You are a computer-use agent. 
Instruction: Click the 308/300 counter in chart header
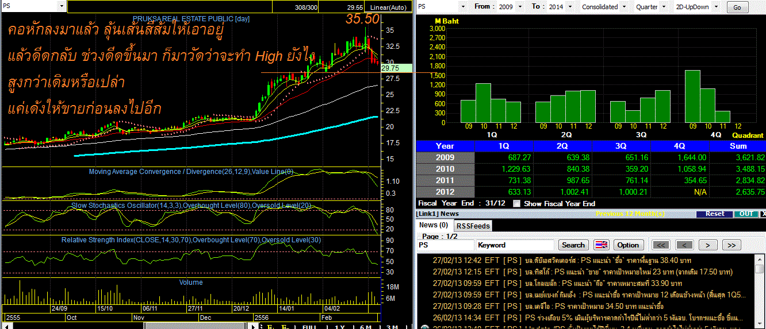pos(305,7)
